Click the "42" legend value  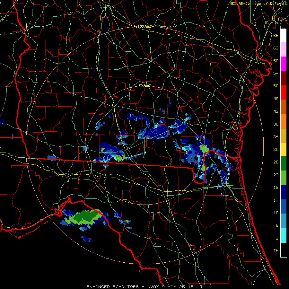pos(276,111)
